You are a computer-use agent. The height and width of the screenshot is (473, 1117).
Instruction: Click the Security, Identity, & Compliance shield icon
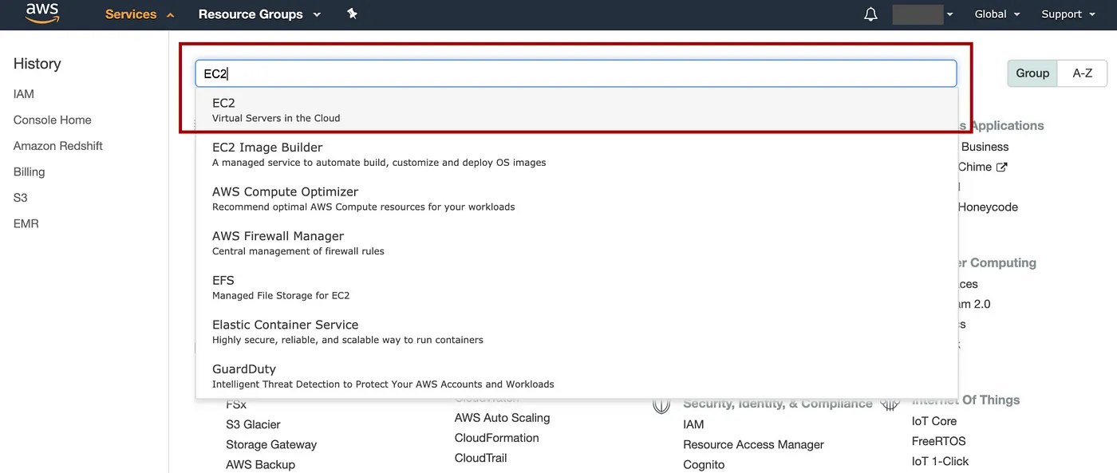tap(661, 404)
